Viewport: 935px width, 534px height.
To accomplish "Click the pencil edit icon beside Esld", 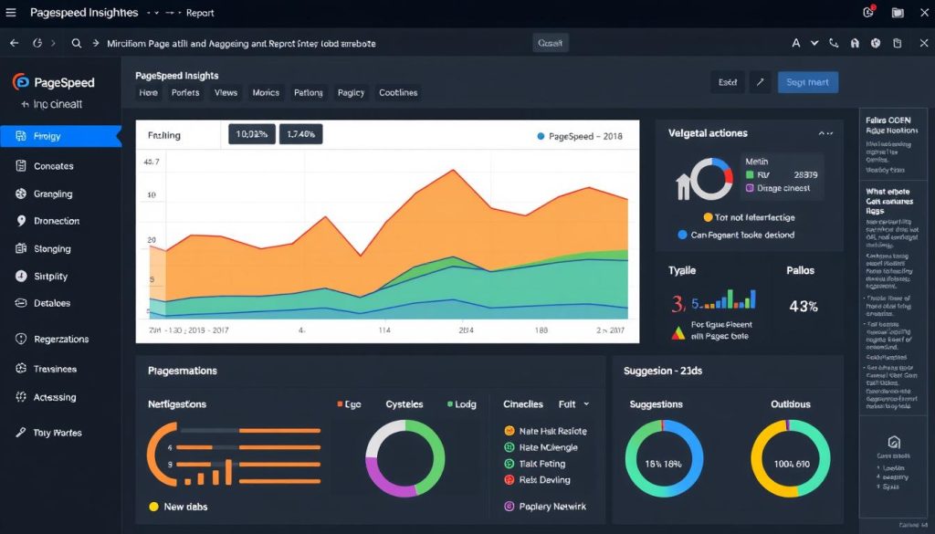I will point(760,82).
